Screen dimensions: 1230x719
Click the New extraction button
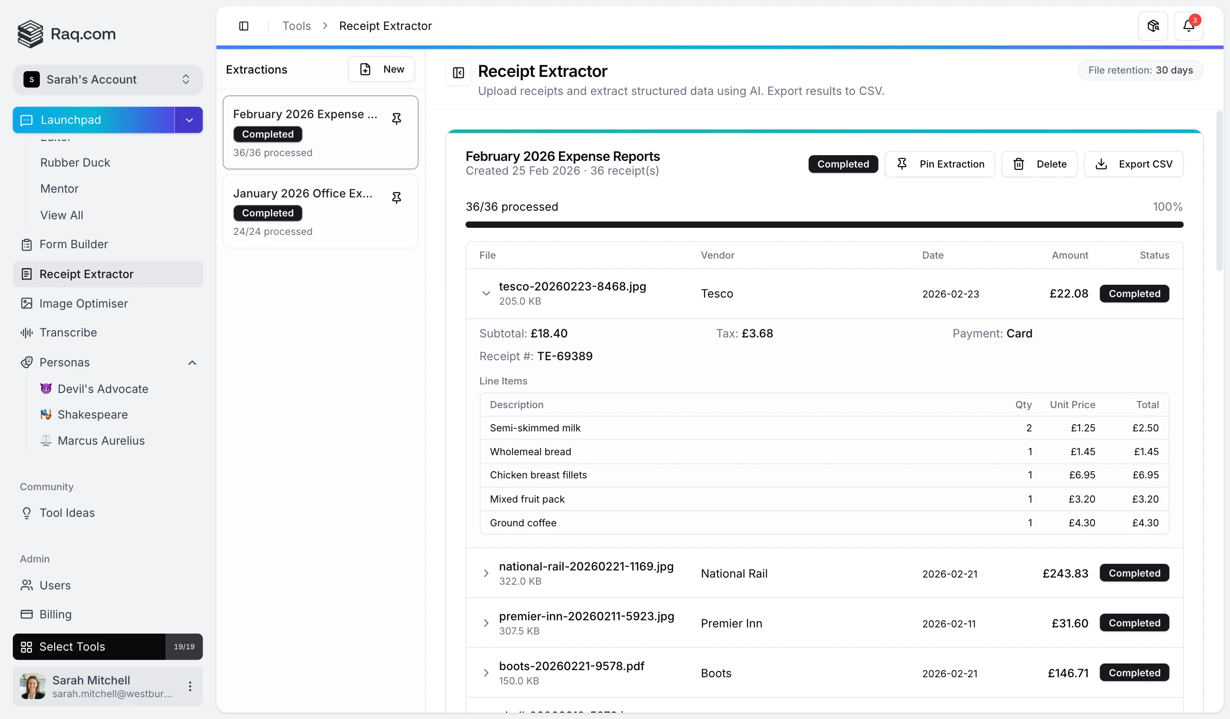[382, 69]
